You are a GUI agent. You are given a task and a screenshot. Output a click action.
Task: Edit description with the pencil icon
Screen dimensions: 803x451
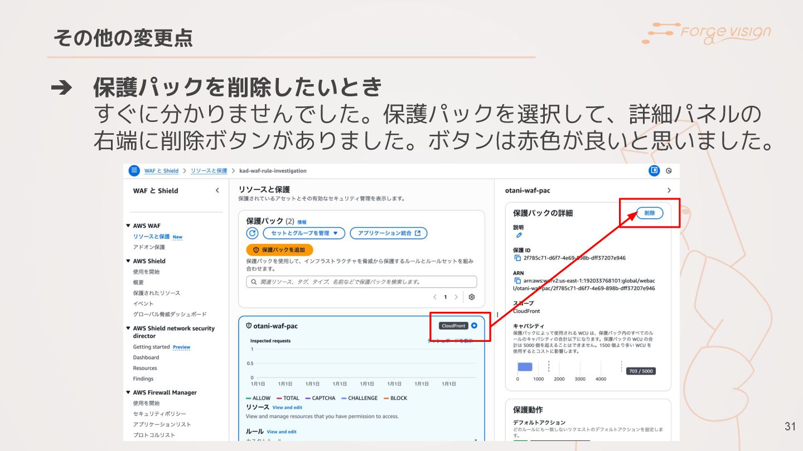coord(519,236)
